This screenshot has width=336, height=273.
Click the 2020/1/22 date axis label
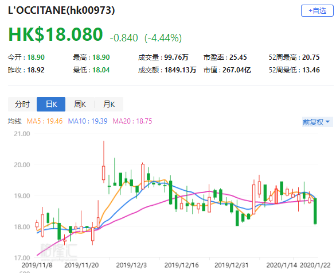point(315,265)
